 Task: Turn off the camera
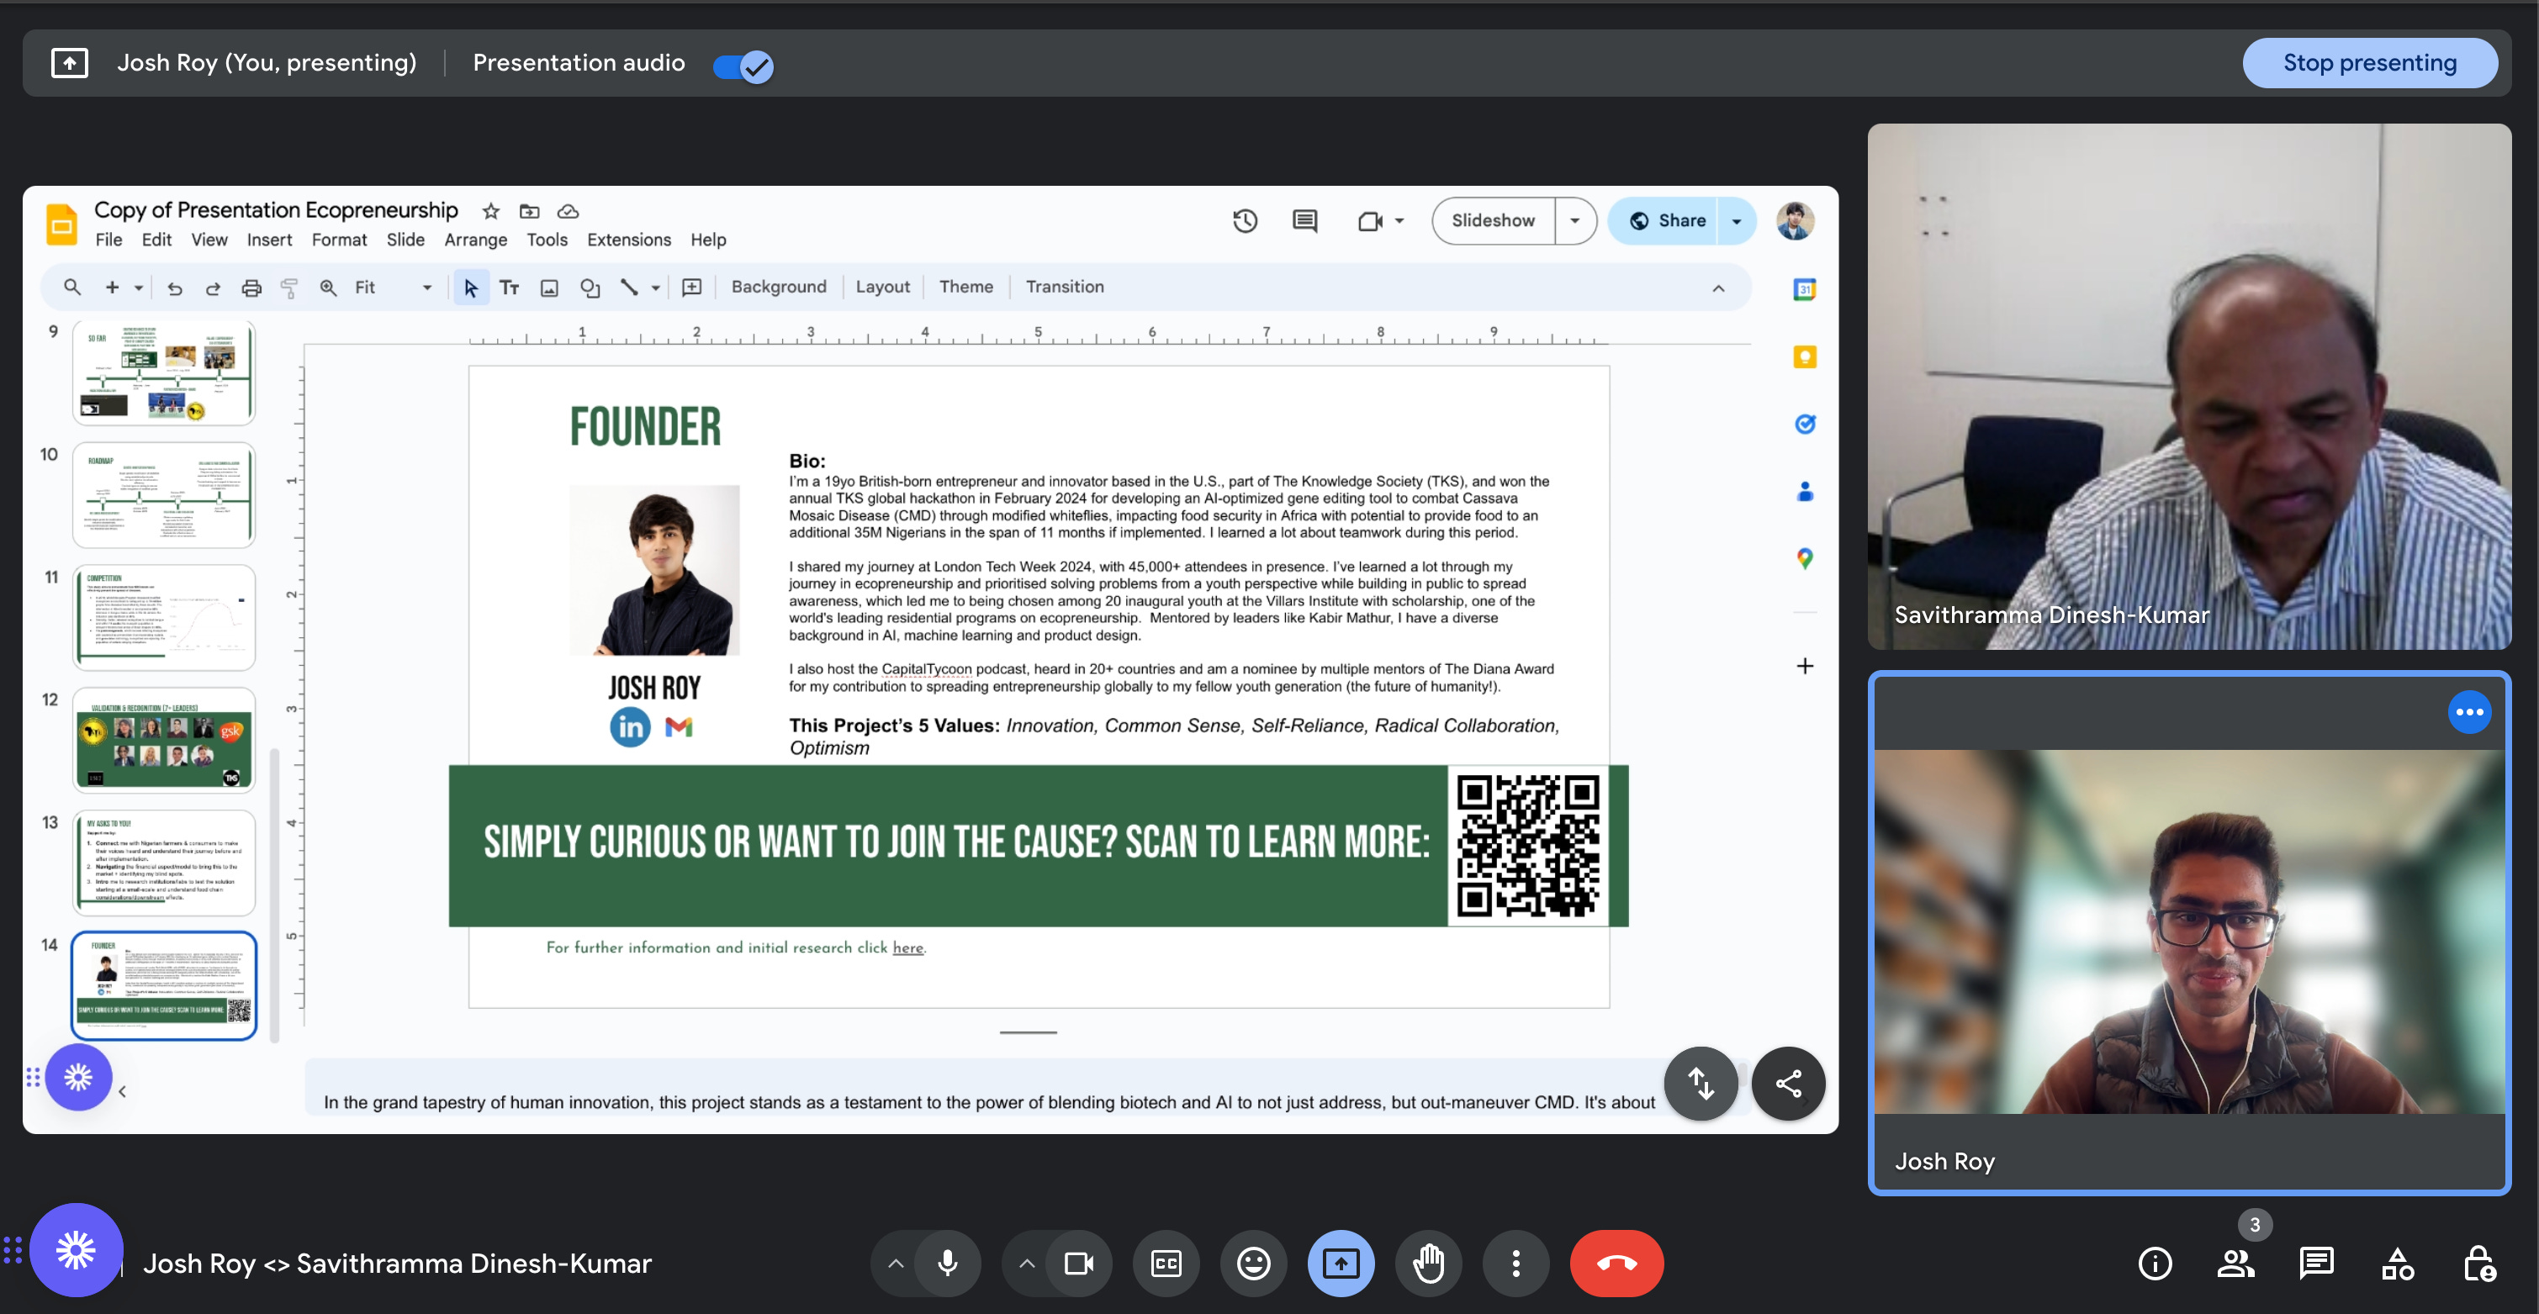1078,1263
